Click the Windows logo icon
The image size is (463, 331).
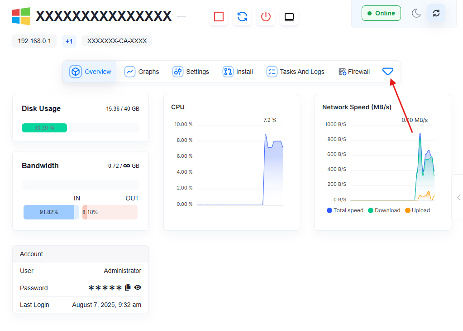click(x=21, y=16)
